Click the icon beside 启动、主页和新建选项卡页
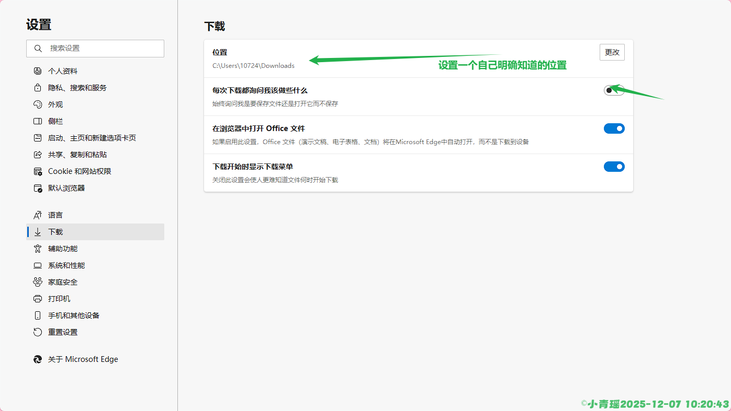 tap(38, 138)
